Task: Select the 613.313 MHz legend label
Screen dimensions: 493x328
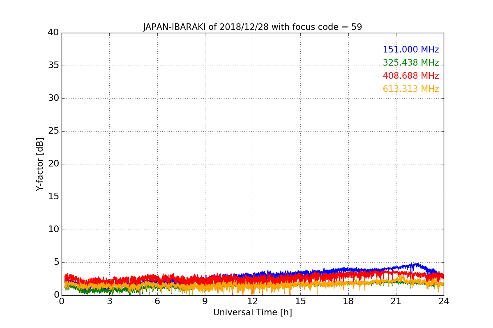Action: 411,89
